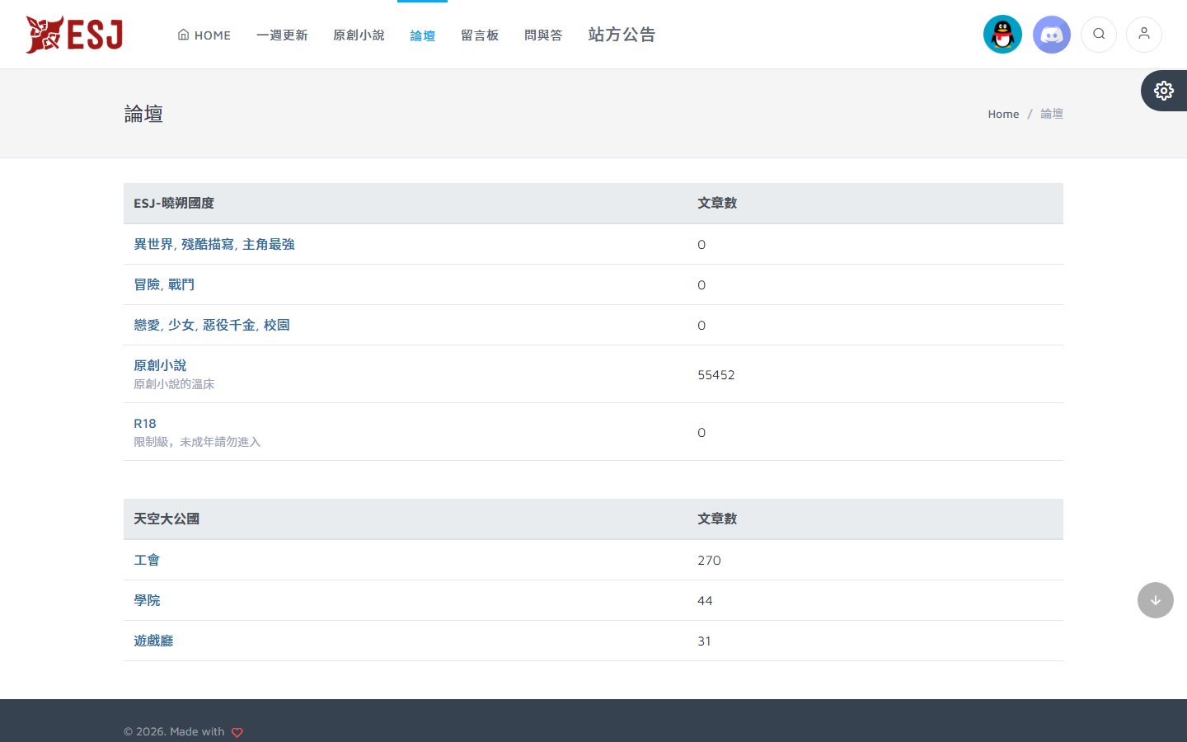This screenshot has height=742, width=1187.
Task: Open 冒險, 戰鬥 forum link
Action: click(x=164, y=284)
